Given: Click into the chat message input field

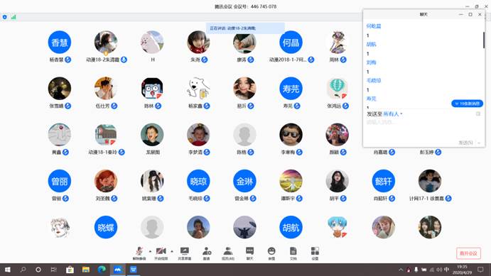Looking at the screenshot, I should (423, 128).
